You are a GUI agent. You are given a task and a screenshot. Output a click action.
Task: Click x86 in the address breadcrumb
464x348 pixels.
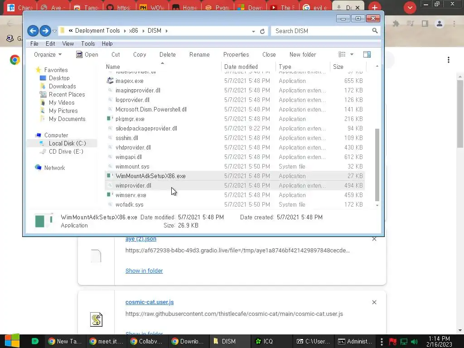[x=134, y=31]
